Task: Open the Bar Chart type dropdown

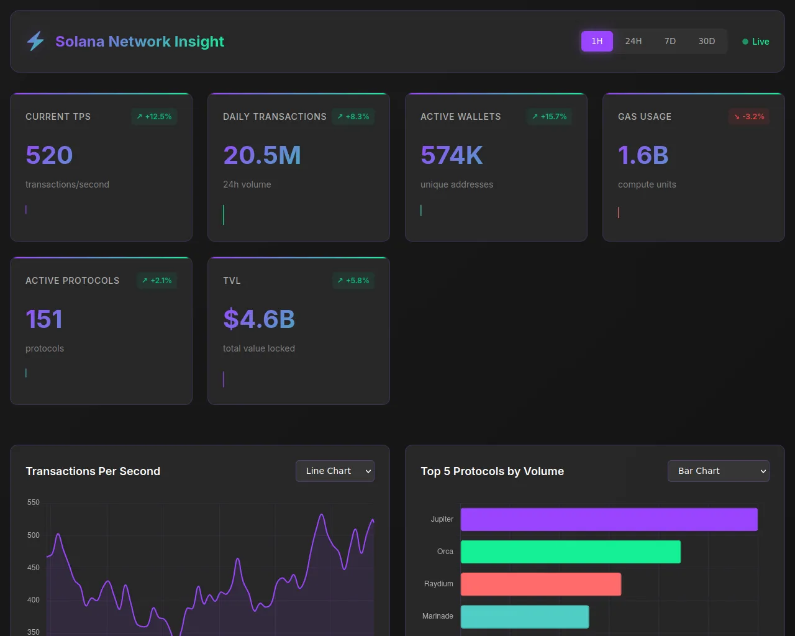Action: pos(719,471)
